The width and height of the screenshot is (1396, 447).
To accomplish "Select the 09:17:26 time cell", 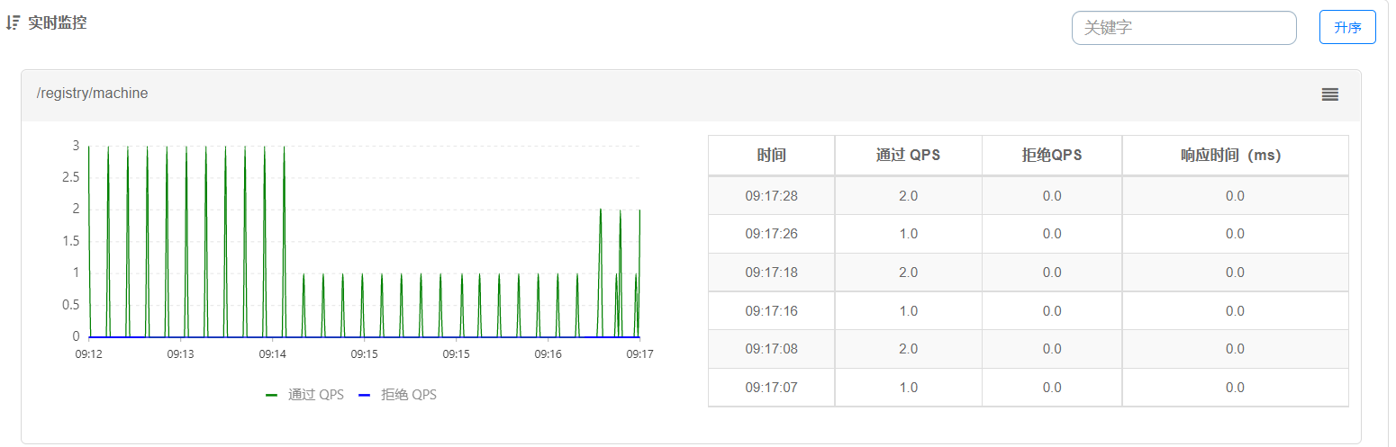I will tap(772, 234).
